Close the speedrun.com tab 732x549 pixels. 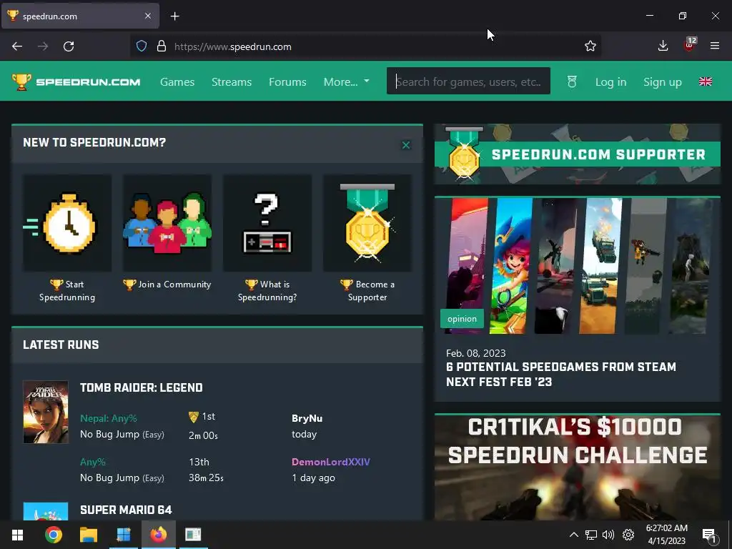tap(148, 16)
